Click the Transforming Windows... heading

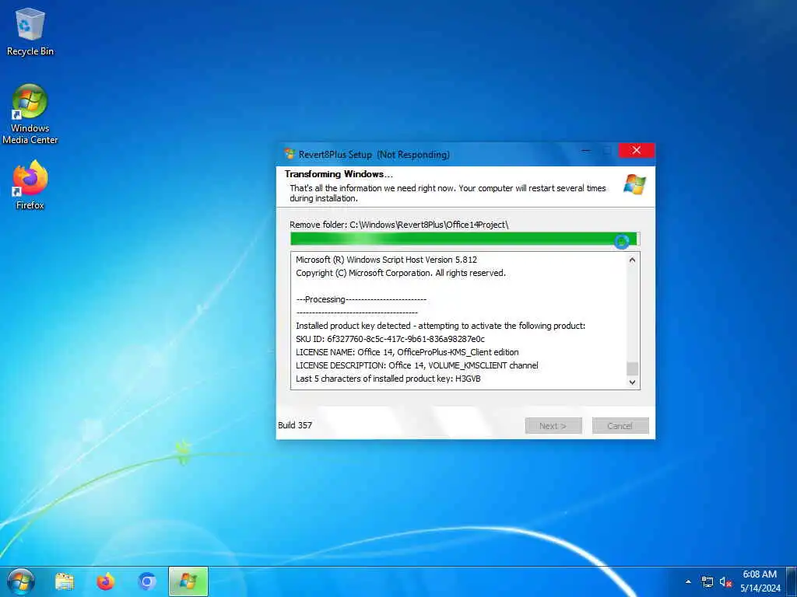point(339,173)
